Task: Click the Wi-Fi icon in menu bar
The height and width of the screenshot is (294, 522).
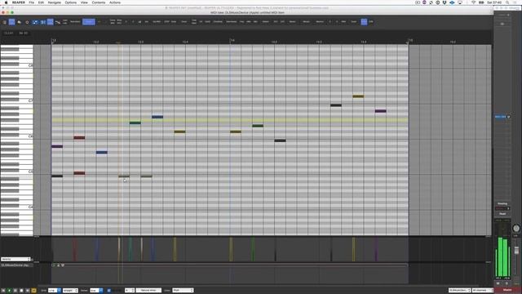Action: pos(473,2)
